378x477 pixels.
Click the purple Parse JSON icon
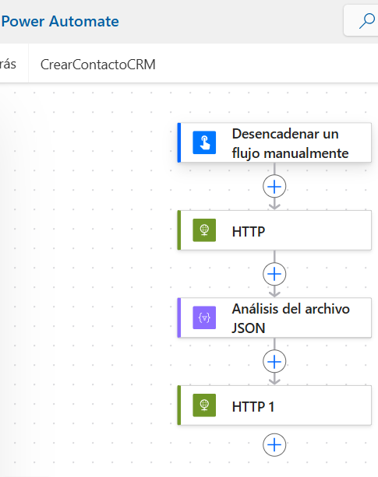204,317
